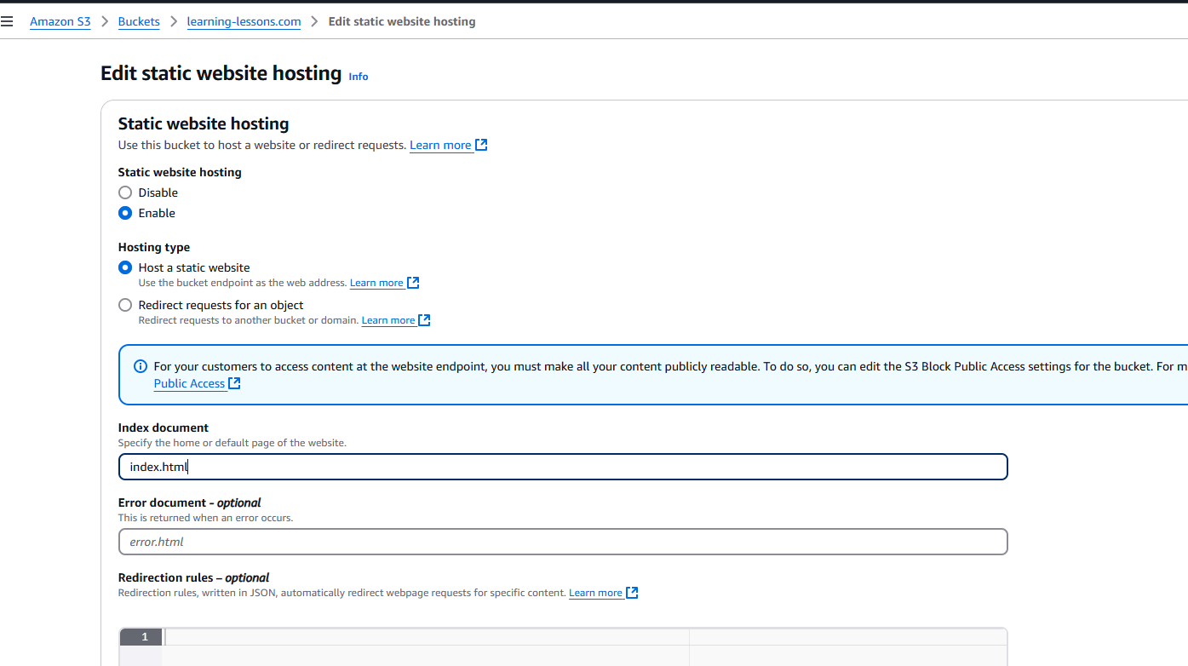Click external icon next to Public Access
The width and height of the screenshot is (1188, 666).
point(234,384)
